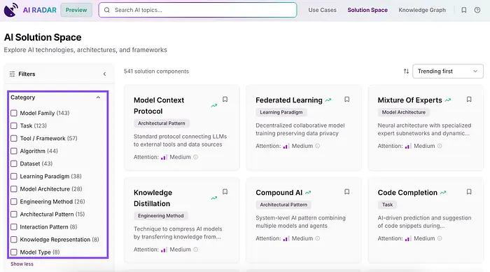Go to Use Cases

322,10
